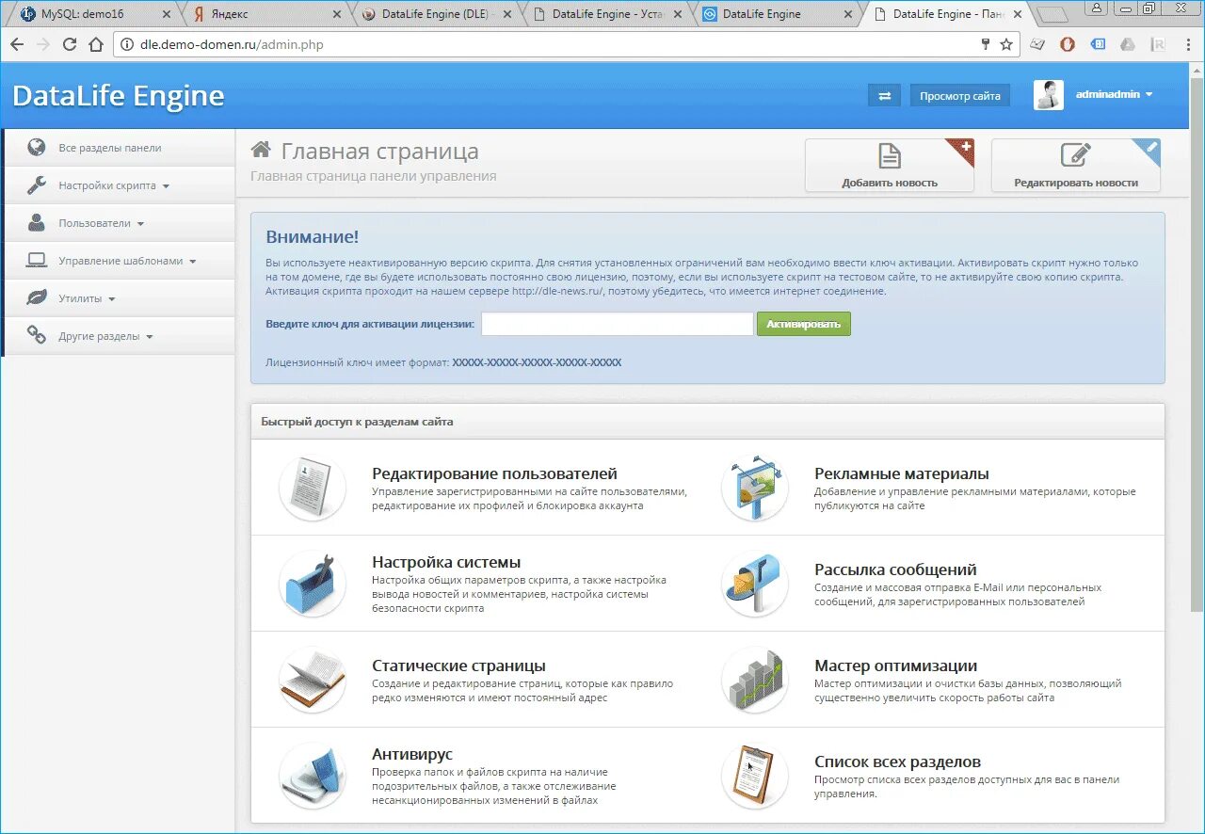Close the Яндекс tab
Viewport: 1205px width, 834px height.
pos(337,14)
